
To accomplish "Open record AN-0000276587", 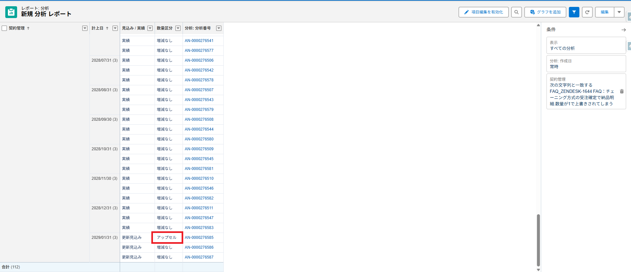I will pos(199,257).
